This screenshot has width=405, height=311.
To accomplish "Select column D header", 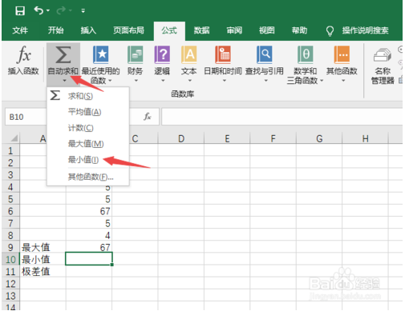I will click(181, 138).
